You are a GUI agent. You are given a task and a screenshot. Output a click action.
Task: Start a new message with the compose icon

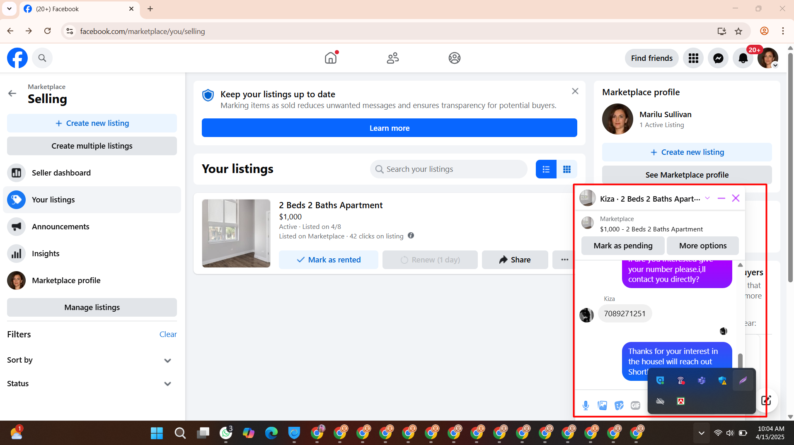(x=766, y=400)
